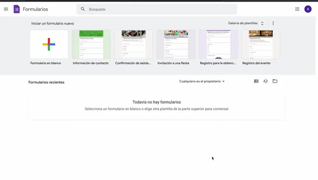Click the Información de contacto label
This screenshot has height=180, width=318.
pos(91,63)
